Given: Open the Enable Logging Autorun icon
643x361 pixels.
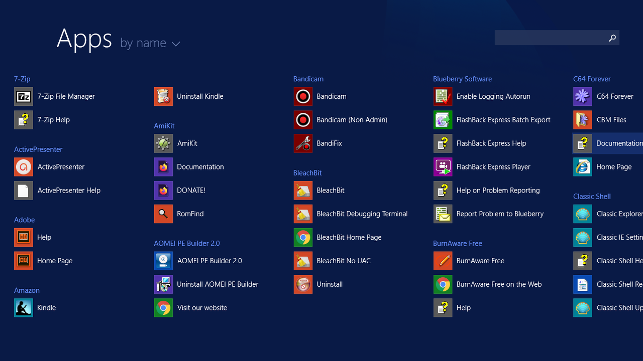Looking at the screenshot, I should pyautogui.click(x=443, y=96).
